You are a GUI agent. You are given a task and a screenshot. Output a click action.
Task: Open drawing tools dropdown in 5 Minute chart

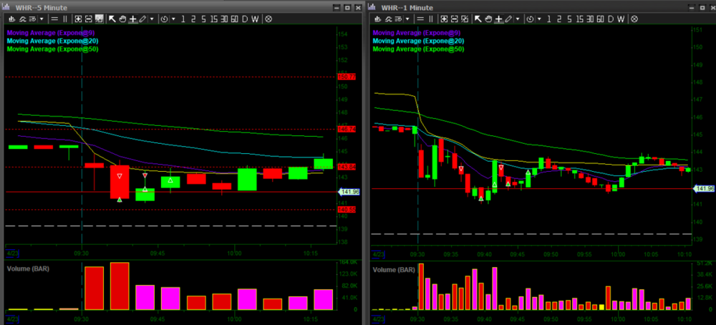[x=151, y=19]
